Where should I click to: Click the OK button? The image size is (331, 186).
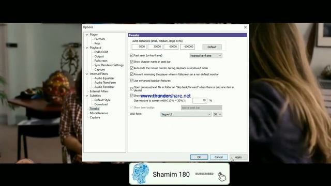(x=199, y=157)
